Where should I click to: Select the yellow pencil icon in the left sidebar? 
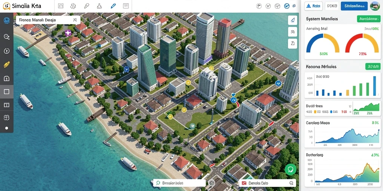(x=7, y=65)
